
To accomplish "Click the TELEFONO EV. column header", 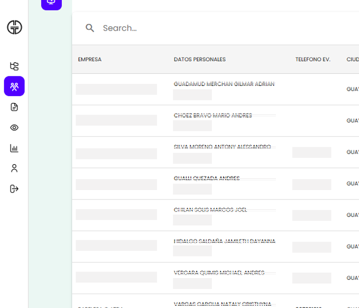I will (x=313, y=59).
